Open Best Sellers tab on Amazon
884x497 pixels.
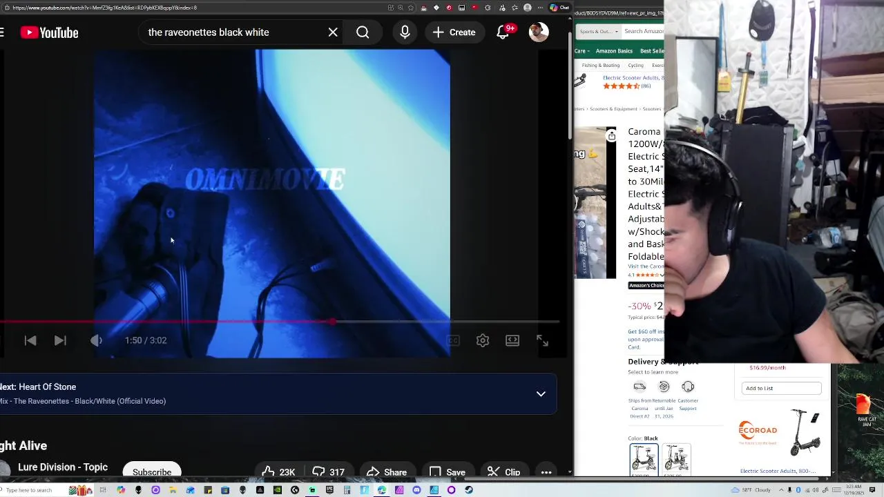[652, 51]
